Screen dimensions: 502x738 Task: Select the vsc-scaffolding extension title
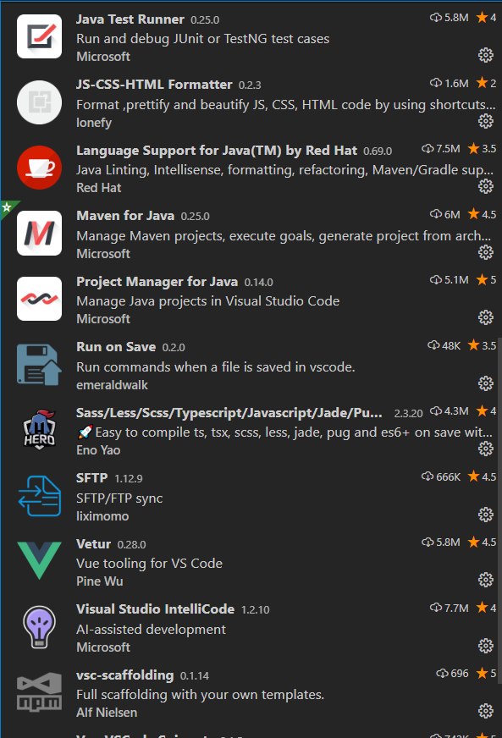point(124,675)
